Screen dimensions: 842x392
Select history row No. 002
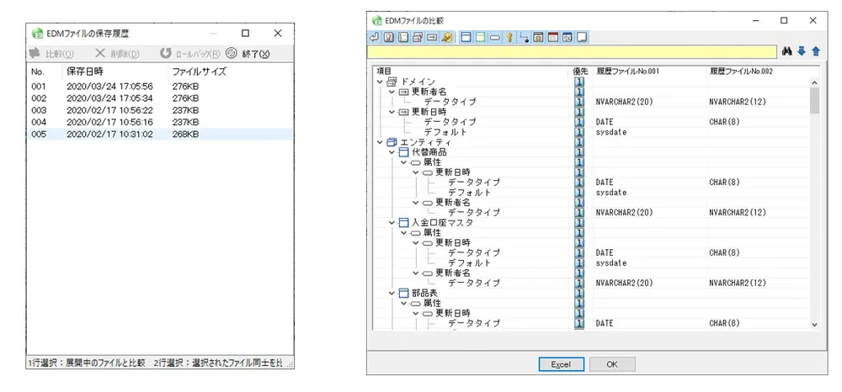pos(159,98)
